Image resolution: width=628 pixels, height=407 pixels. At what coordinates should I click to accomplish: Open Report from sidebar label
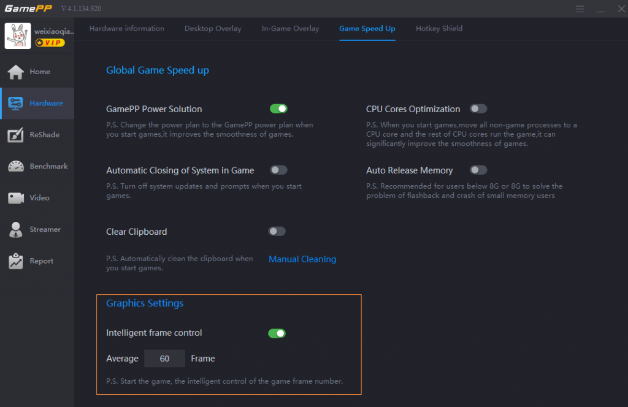click(41, 261)
